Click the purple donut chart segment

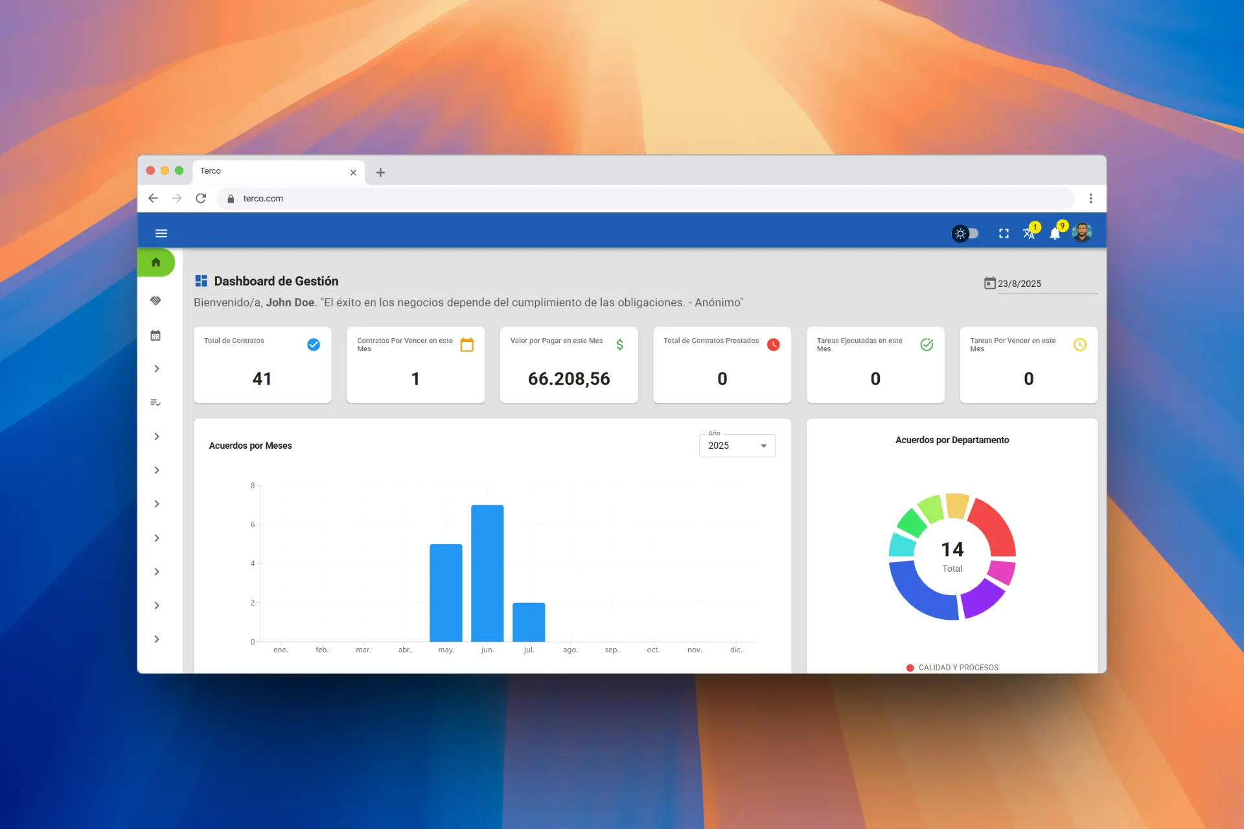(x=982, y=598)
